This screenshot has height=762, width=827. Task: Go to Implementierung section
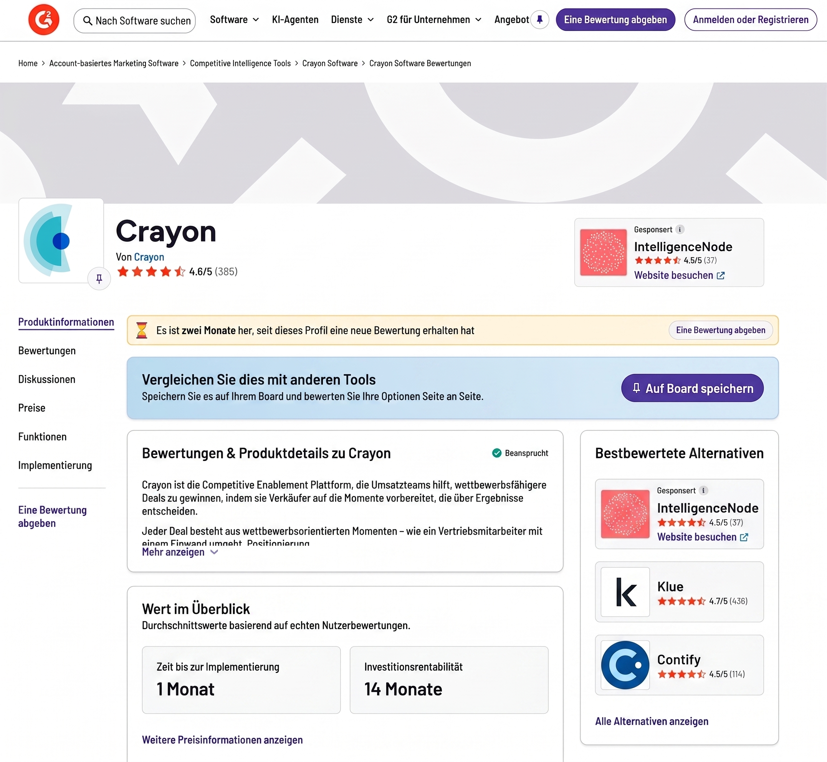click(x=55, y=465)
